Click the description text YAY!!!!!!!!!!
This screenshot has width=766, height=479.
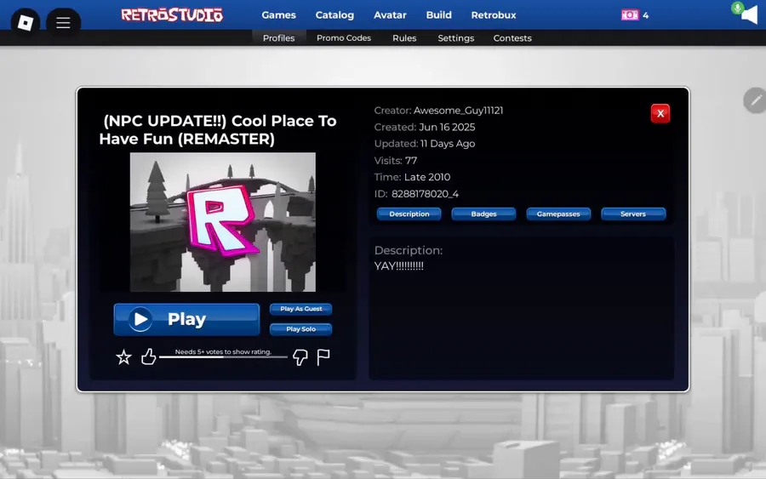coord(398,266)
